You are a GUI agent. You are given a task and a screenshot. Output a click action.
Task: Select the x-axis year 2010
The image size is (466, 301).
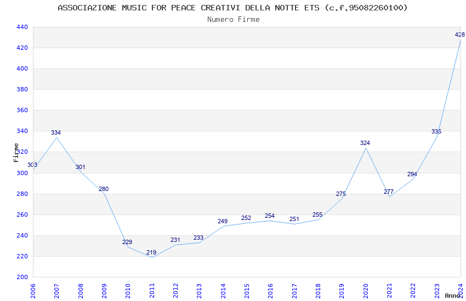point(128,291)
